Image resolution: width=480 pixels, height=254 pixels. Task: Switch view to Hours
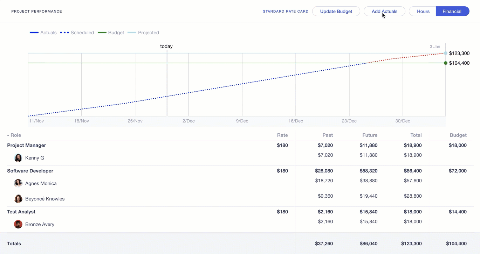(423, 11)
